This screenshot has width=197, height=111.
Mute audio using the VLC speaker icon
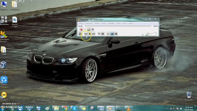(x=143, y=35)
